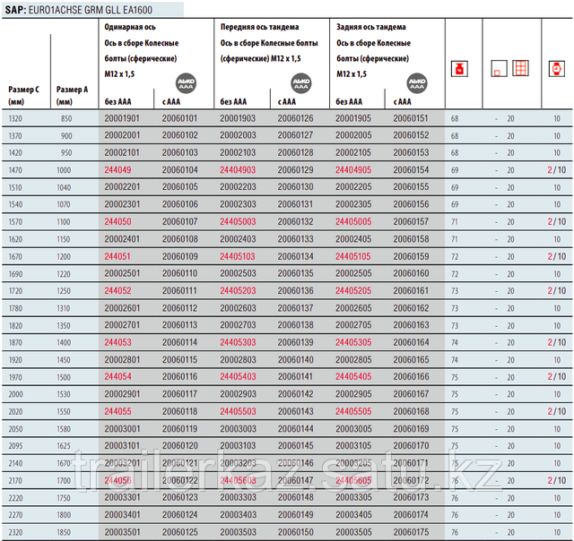Click weight value 68 in row 1320

coord(455,119)
